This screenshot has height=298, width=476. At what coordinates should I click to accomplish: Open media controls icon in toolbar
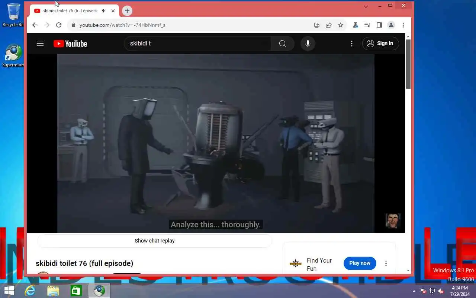pyautogui.click(x=367, y=25)
